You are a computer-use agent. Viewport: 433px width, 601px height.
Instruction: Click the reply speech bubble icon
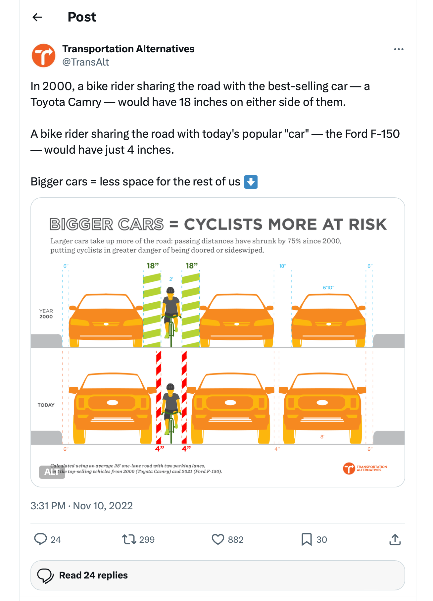pyautogui.click(x=41, y=539)
